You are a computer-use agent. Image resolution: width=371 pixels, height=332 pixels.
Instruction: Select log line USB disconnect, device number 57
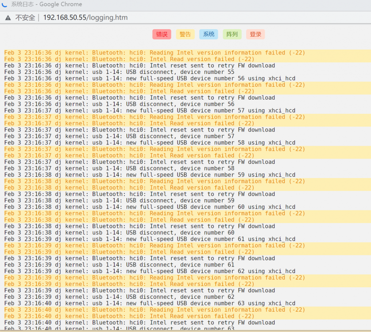(119, 136)
